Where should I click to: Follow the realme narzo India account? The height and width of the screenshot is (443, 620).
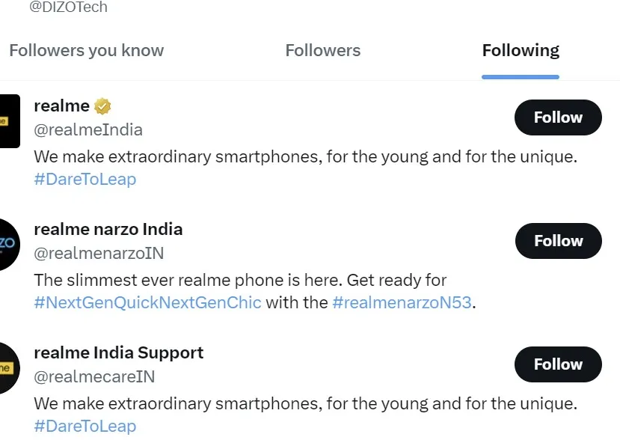pyautogui.click(x=558, y=241)
